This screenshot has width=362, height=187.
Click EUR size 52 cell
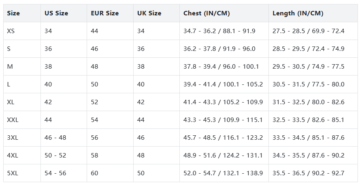pos(95,102)
